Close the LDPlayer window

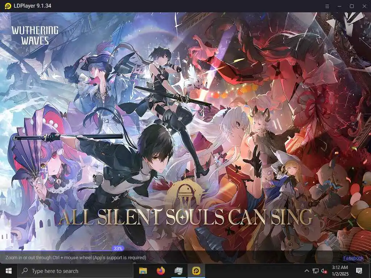pos(364,6)
